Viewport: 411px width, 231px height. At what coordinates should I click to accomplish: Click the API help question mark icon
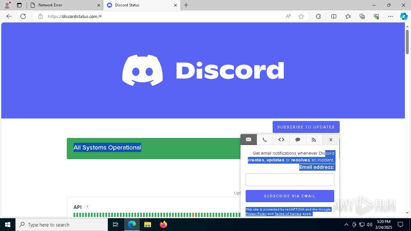pyautogui.click(x=87, y=207)
